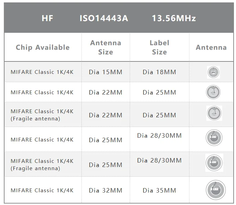This screenshot has width=236, height=205.
Task: Select the Chip Available column header
Action: pos(43,47)
